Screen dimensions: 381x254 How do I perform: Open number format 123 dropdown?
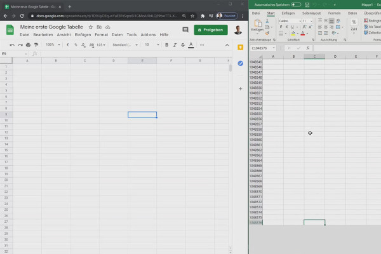click(101, 45)
